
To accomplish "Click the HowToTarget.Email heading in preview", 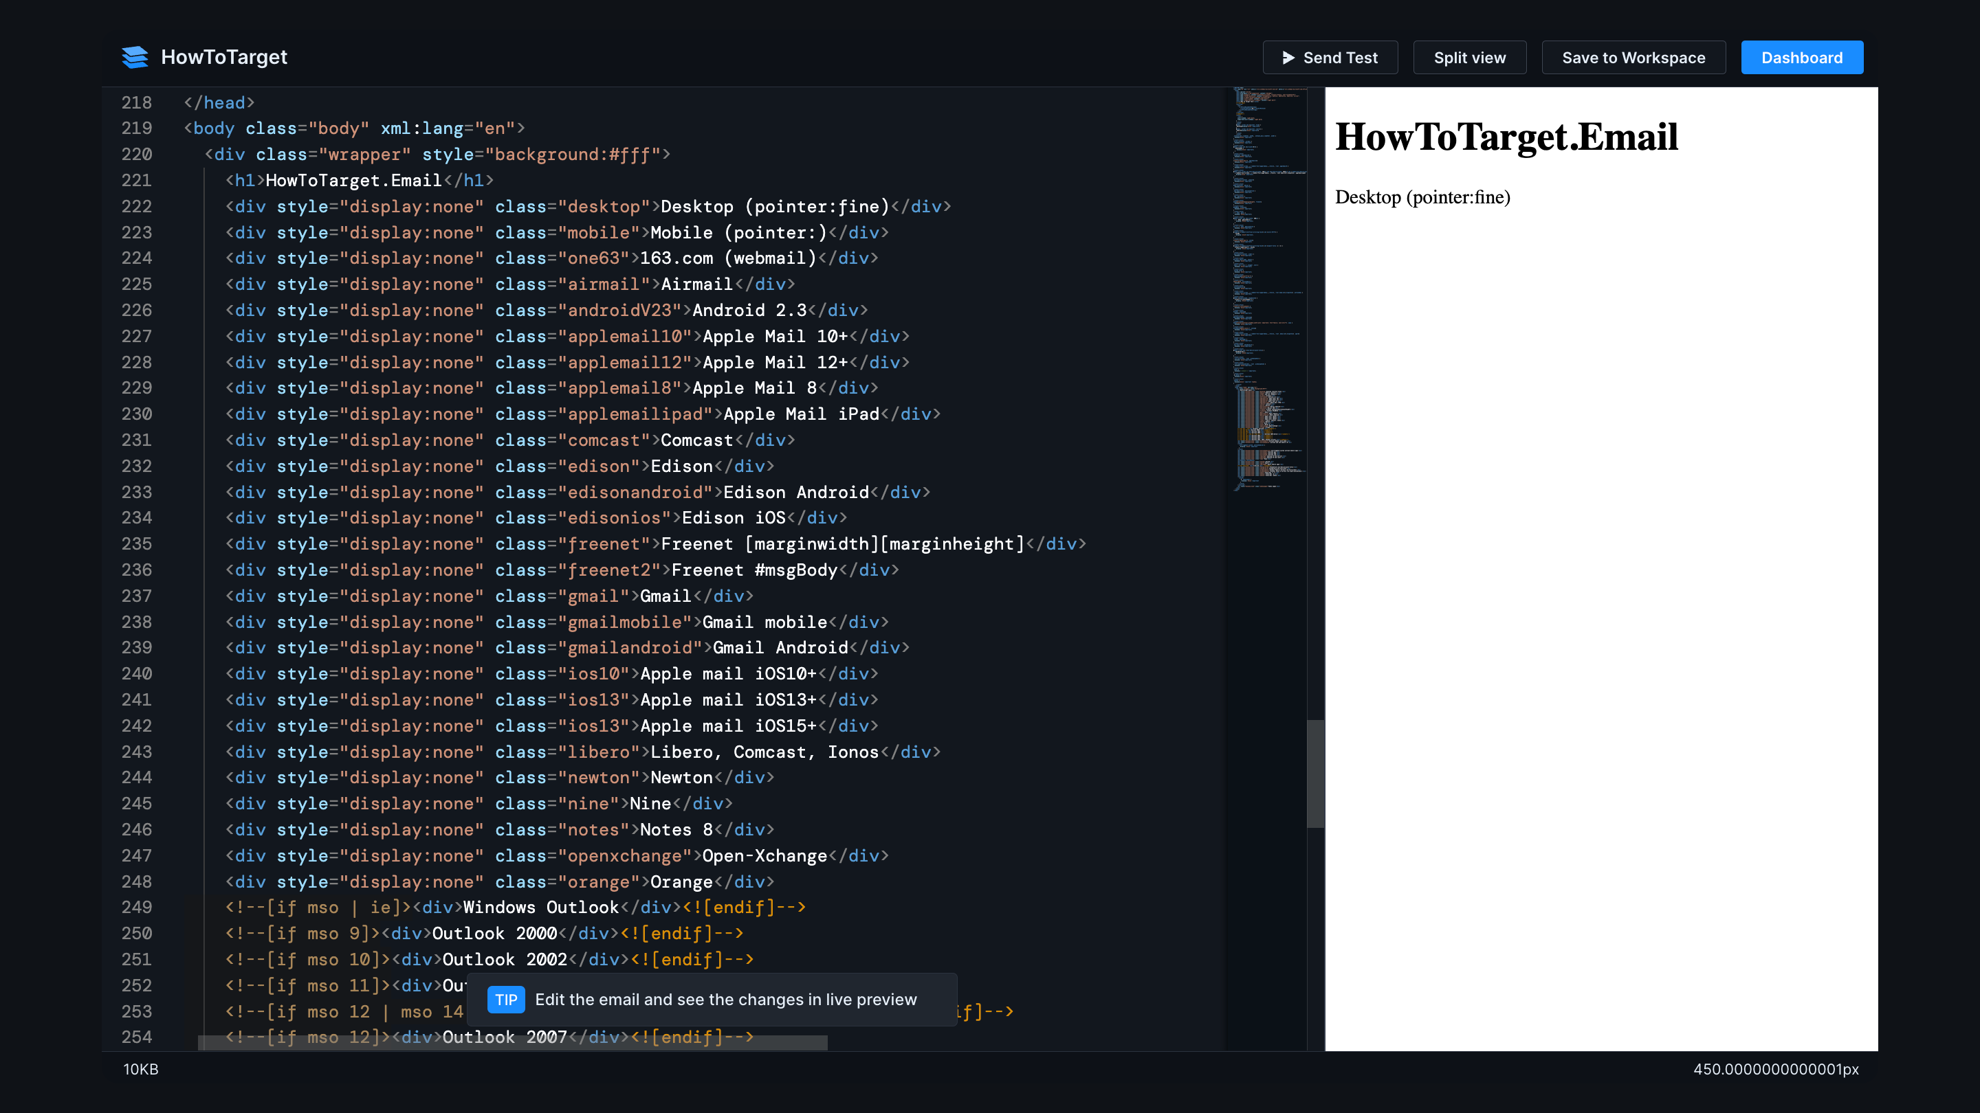I will (x=1506, y=137).
